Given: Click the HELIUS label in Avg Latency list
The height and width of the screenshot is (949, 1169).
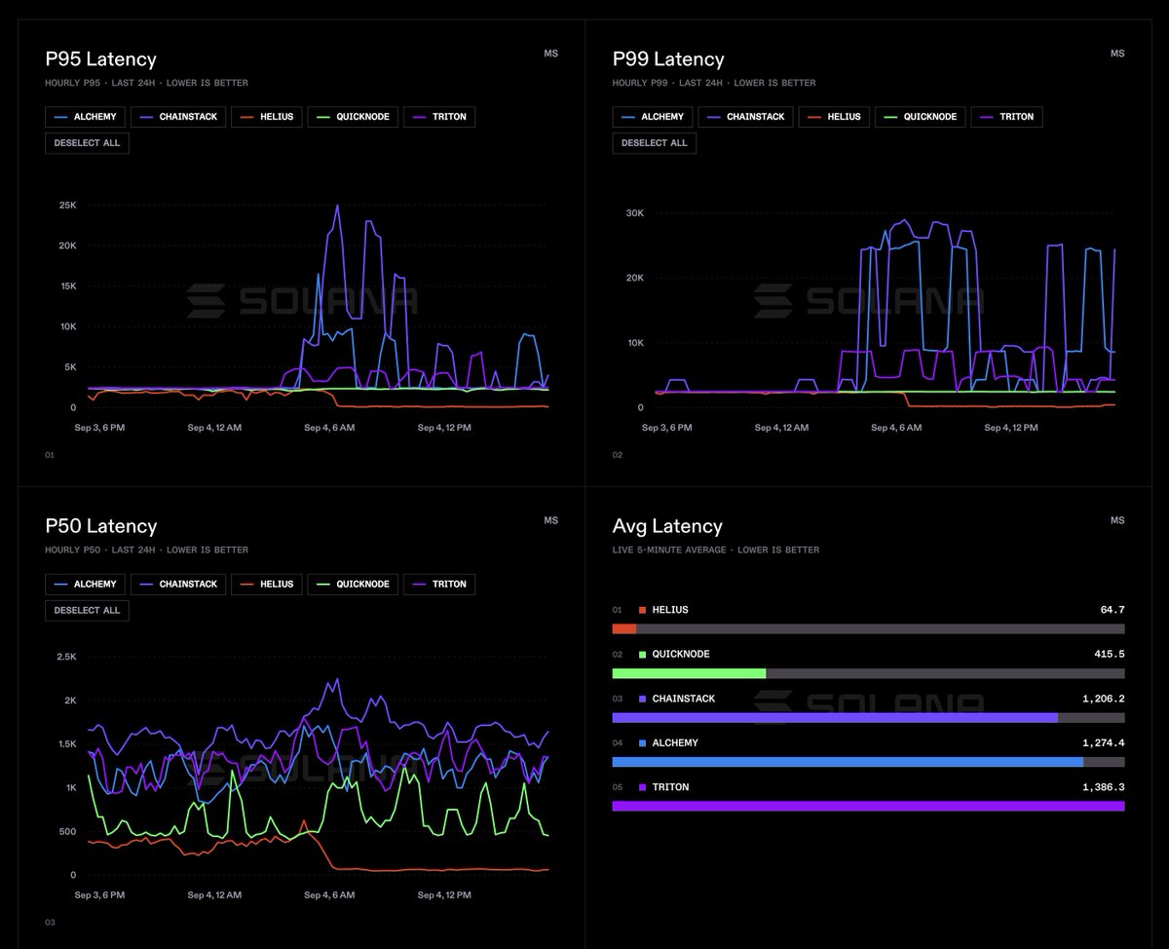Looking at the screenshot, I should pos(670,610).
